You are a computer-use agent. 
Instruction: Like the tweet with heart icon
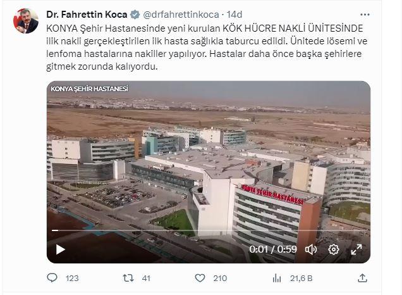coord(200,278)
